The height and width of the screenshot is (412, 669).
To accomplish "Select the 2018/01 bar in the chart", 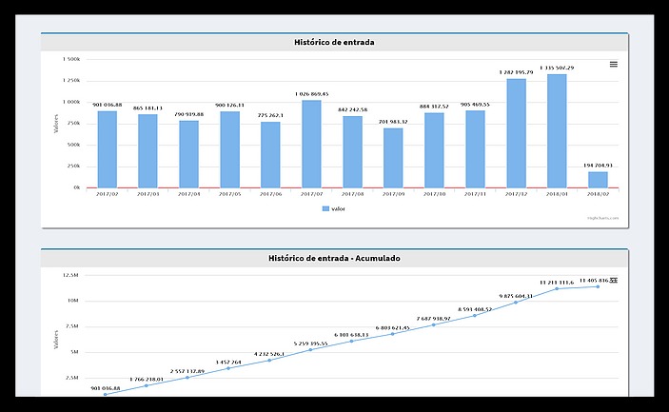I will click(x=557, y=131).
